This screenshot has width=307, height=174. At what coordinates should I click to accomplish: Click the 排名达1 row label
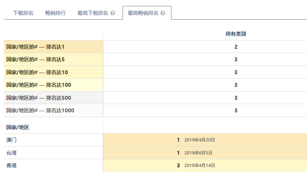[x=35, y=47]
